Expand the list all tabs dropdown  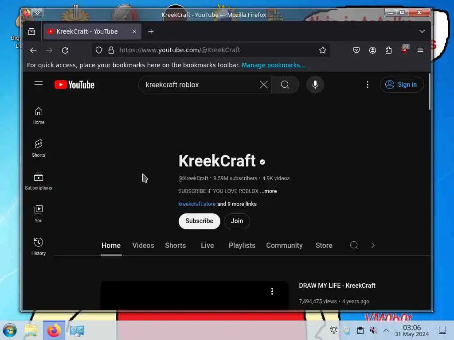[x=422, y=31]
